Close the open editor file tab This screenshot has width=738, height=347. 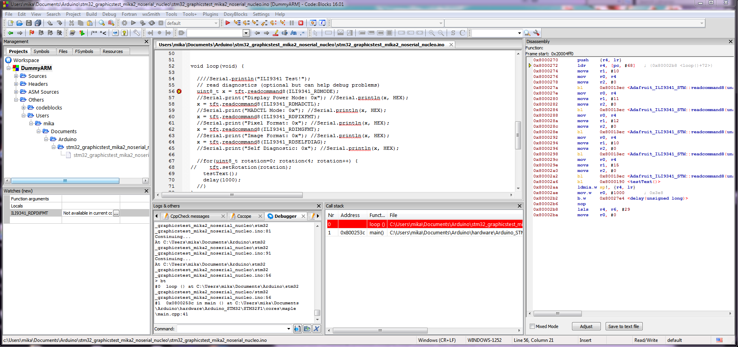pyautogui.click(x=451, y=45)
